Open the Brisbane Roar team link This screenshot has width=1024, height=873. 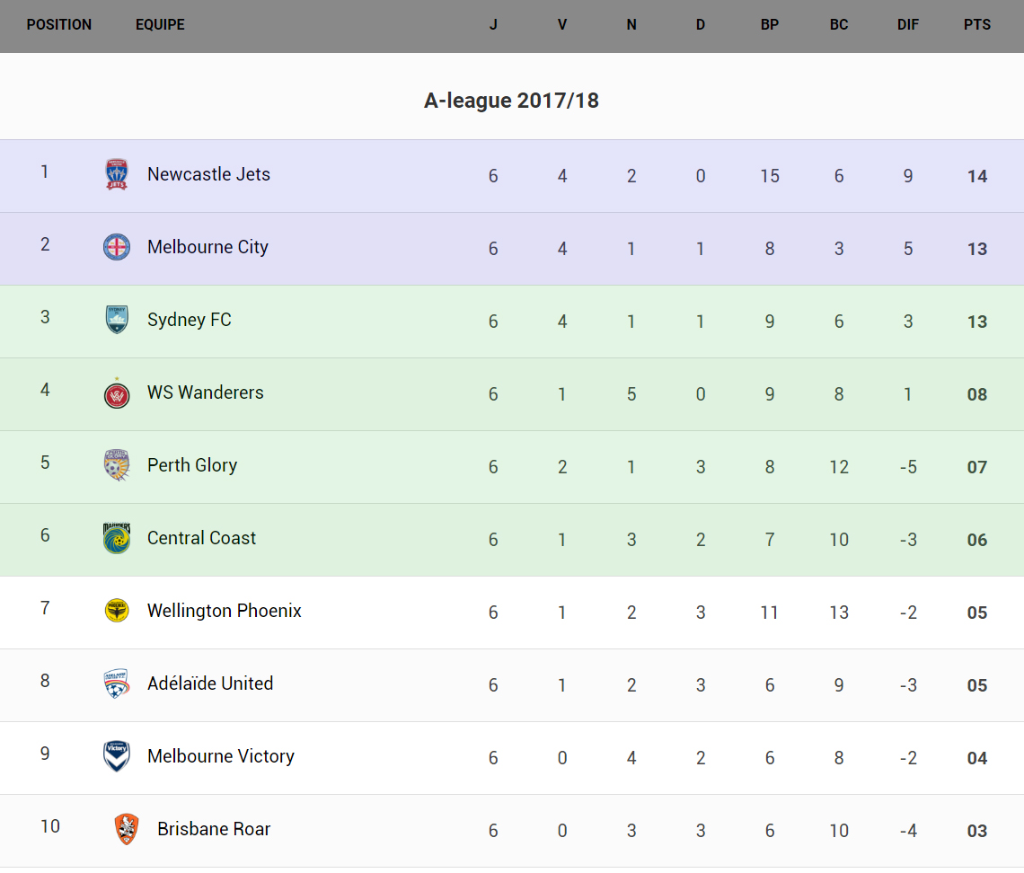point(214,829)
